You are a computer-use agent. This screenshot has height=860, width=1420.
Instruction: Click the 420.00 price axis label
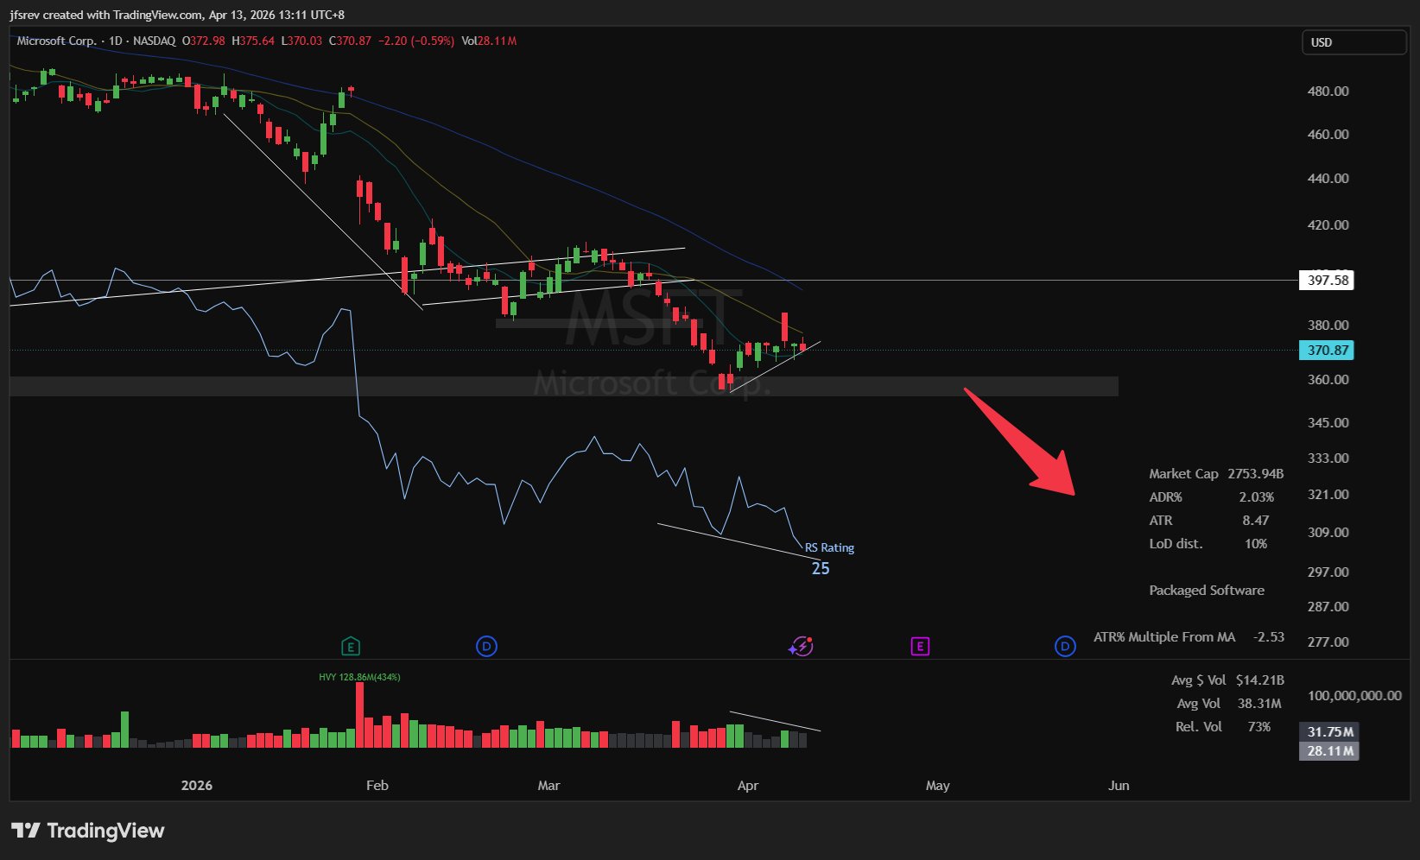1328,224
